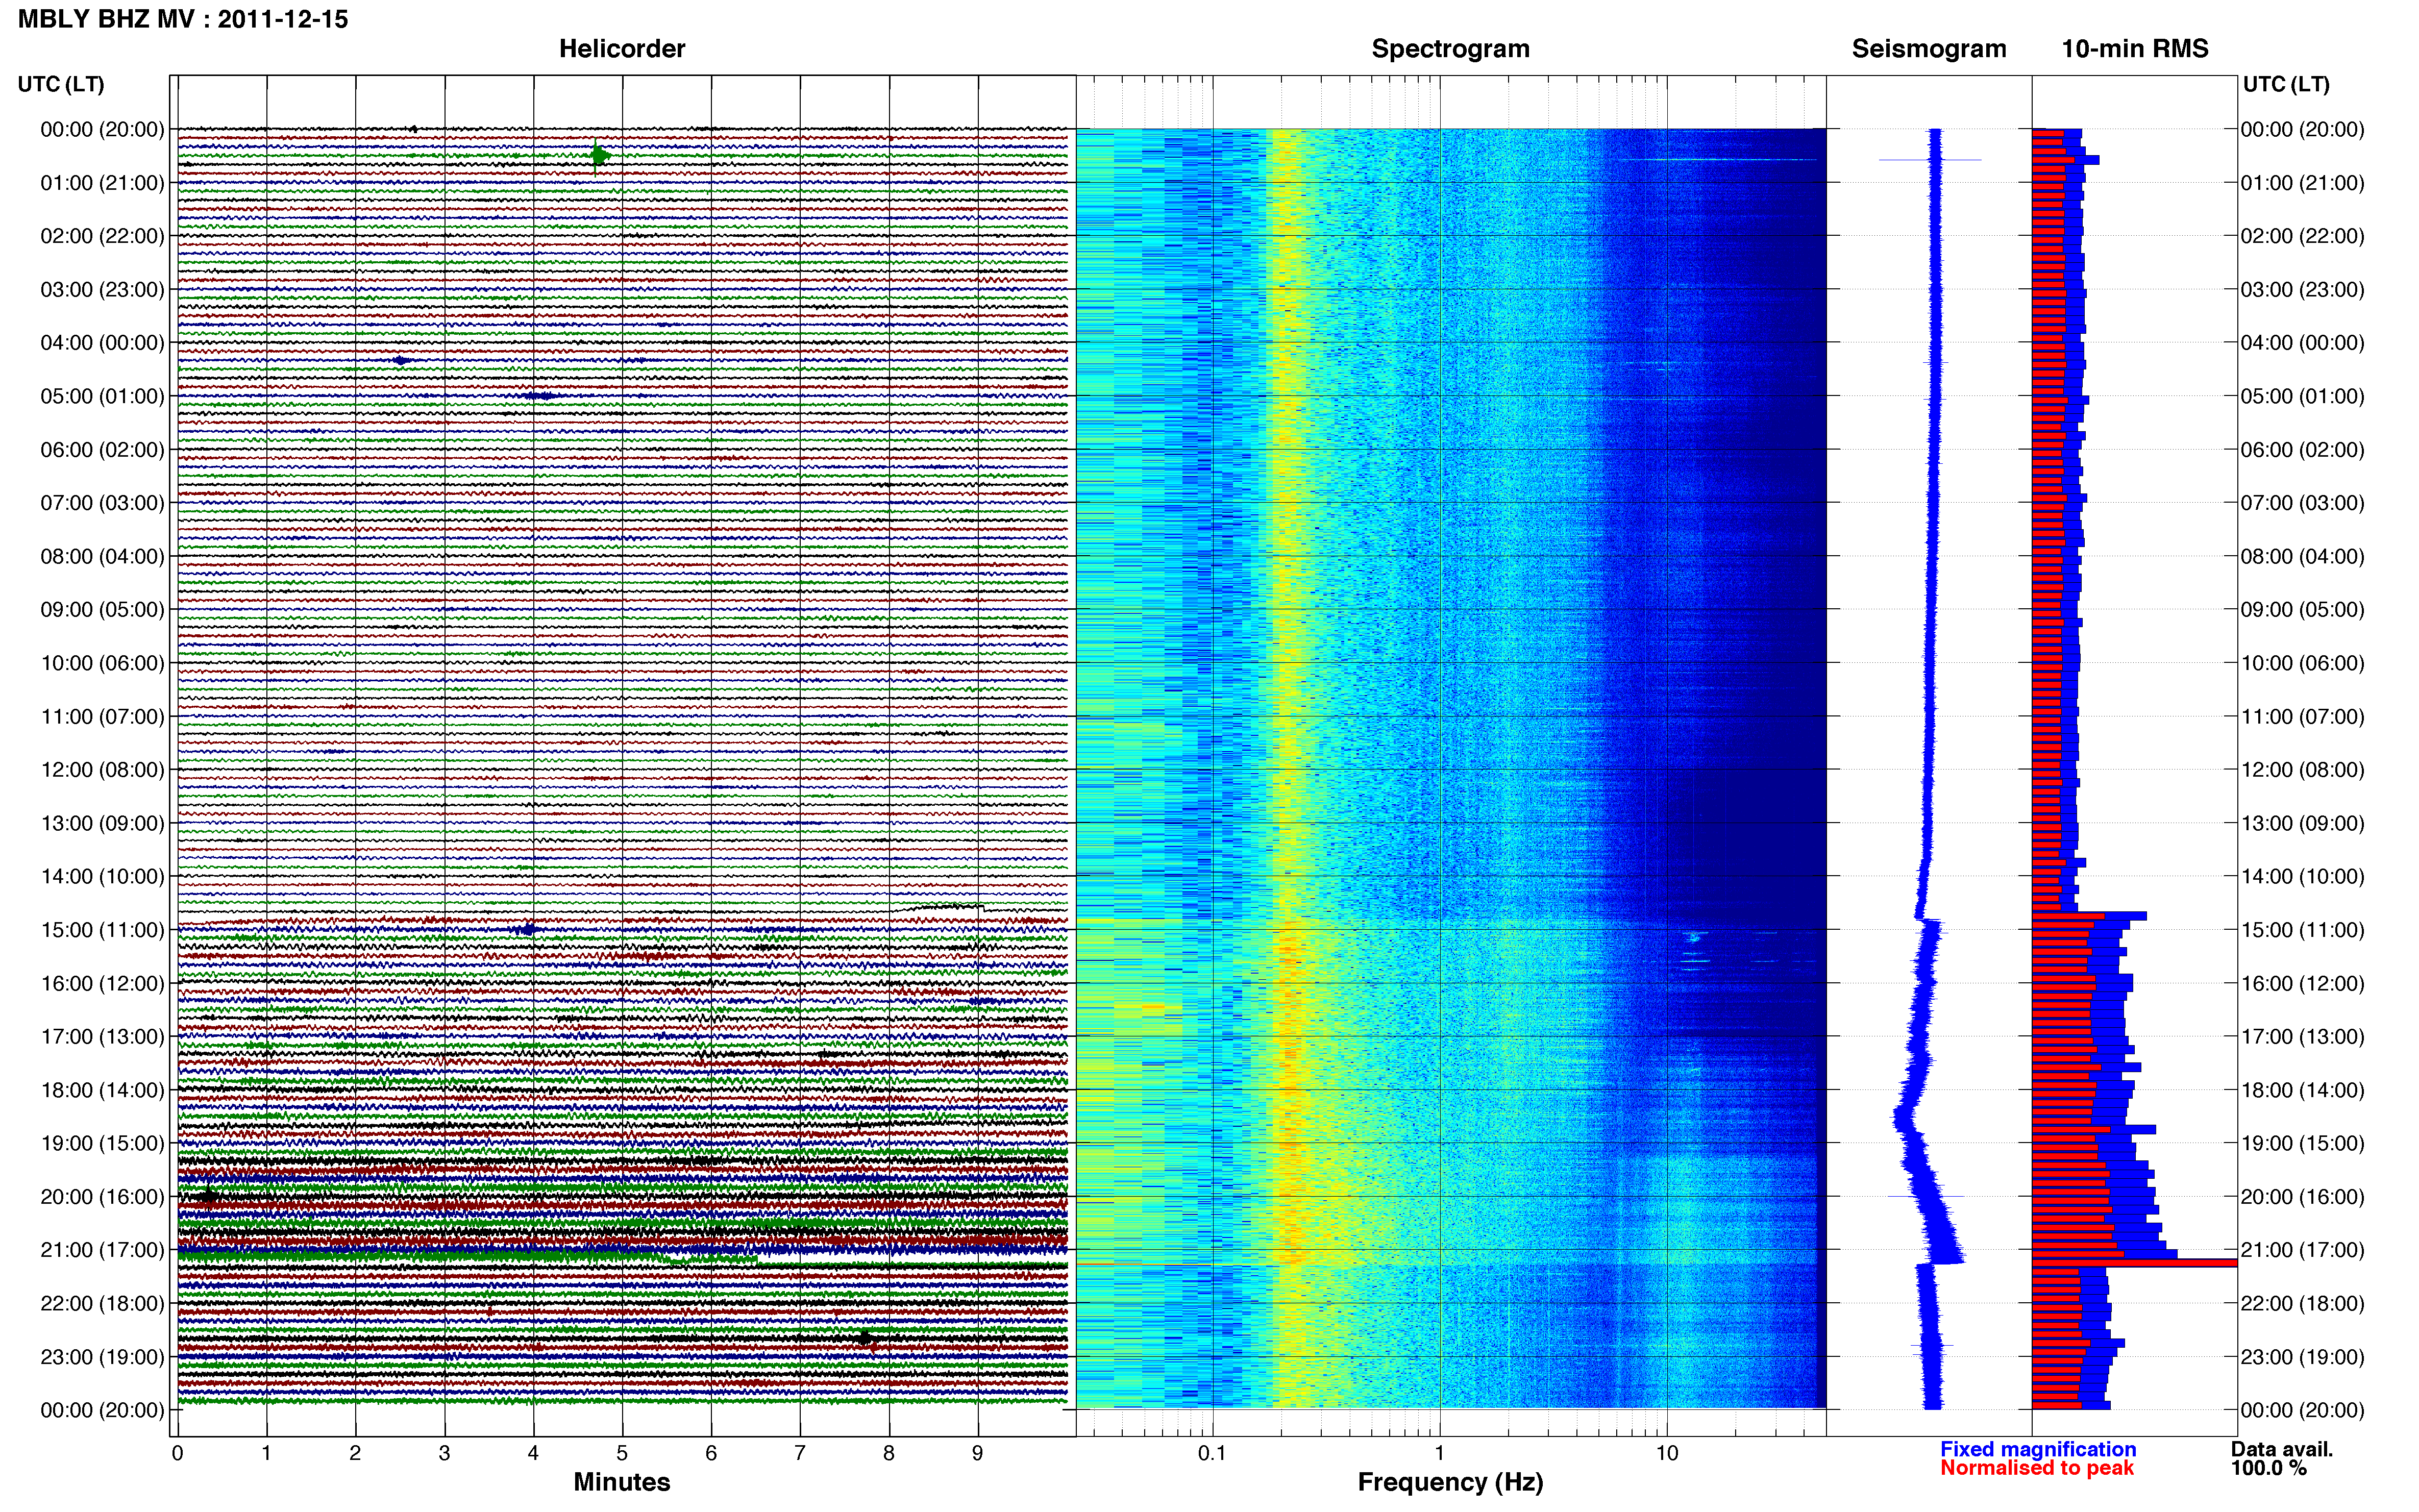This screenshot has height=1512, width=2419.
Task: Click left time label '13:00 (09:00)'
Action: pos(102,823)
